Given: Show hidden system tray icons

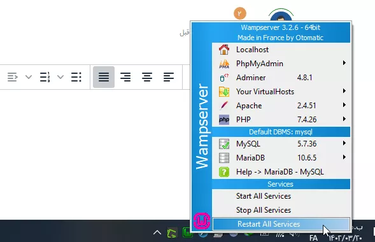Looking at the screenshot, I should click(x=157, y=232).
